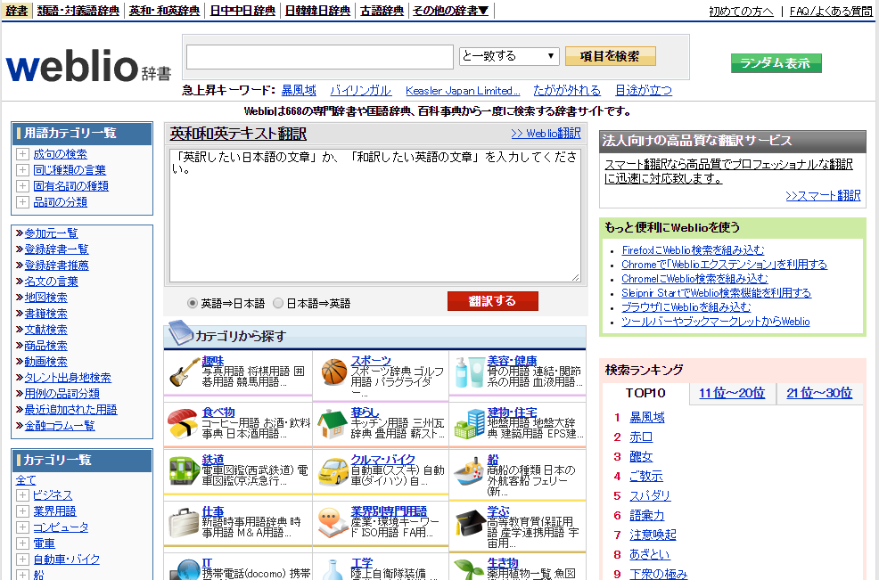Click the building icon for 建物・住宅
This screenshot has height=580, width=879.
[x=470, y=424]
